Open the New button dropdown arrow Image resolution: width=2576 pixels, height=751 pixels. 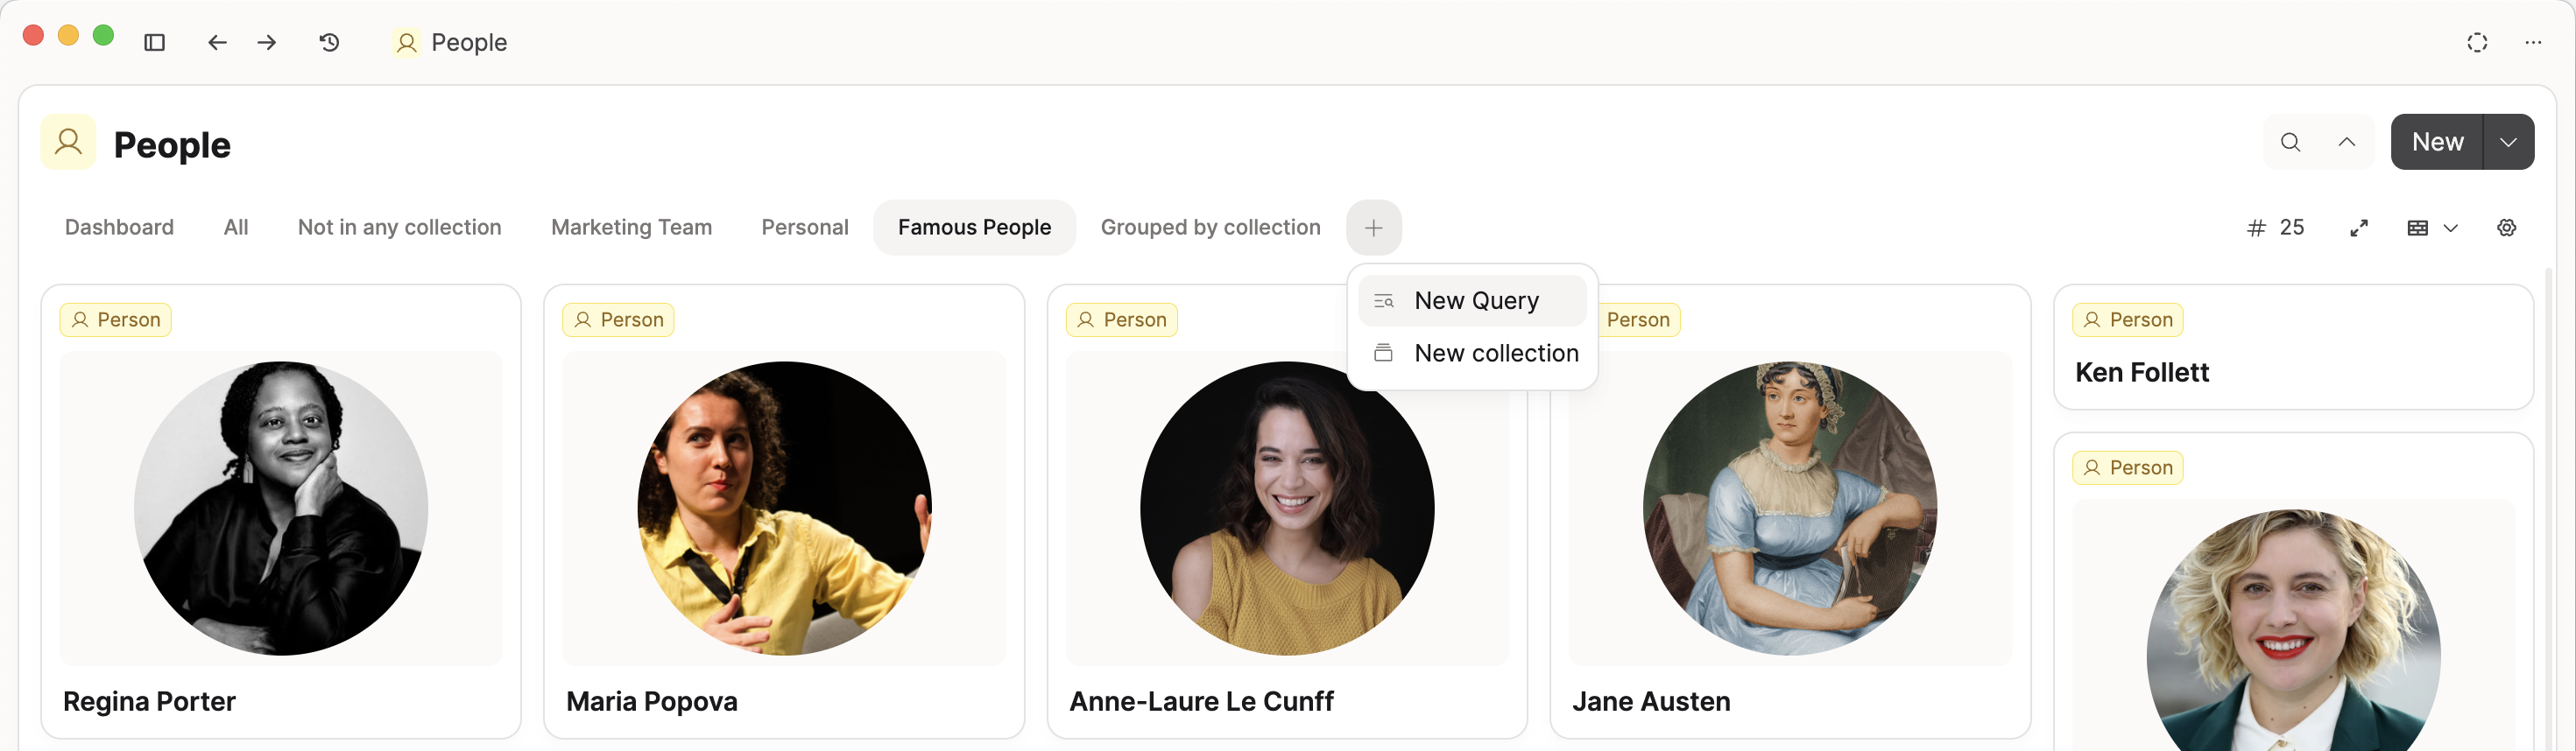click(x=2508, y=142)
